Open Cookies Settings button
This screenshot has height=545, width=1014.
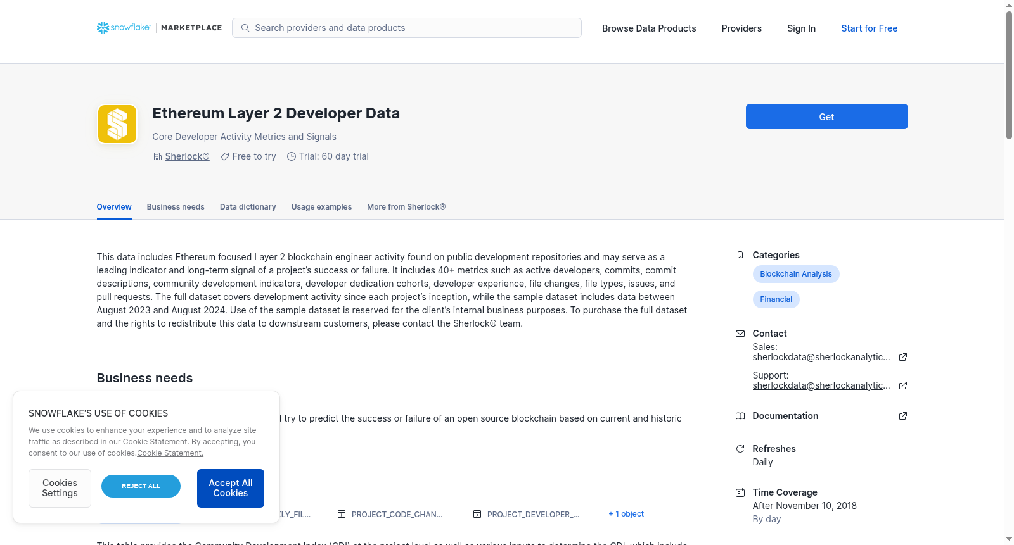click(60, 488)
